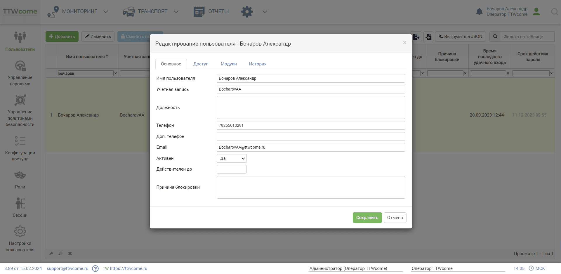Open the Sessions sidebar icon

pos(20,203)
